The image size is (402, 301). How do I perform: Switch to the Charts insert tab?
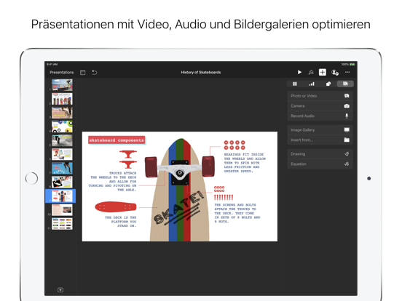tap(312, 84)
